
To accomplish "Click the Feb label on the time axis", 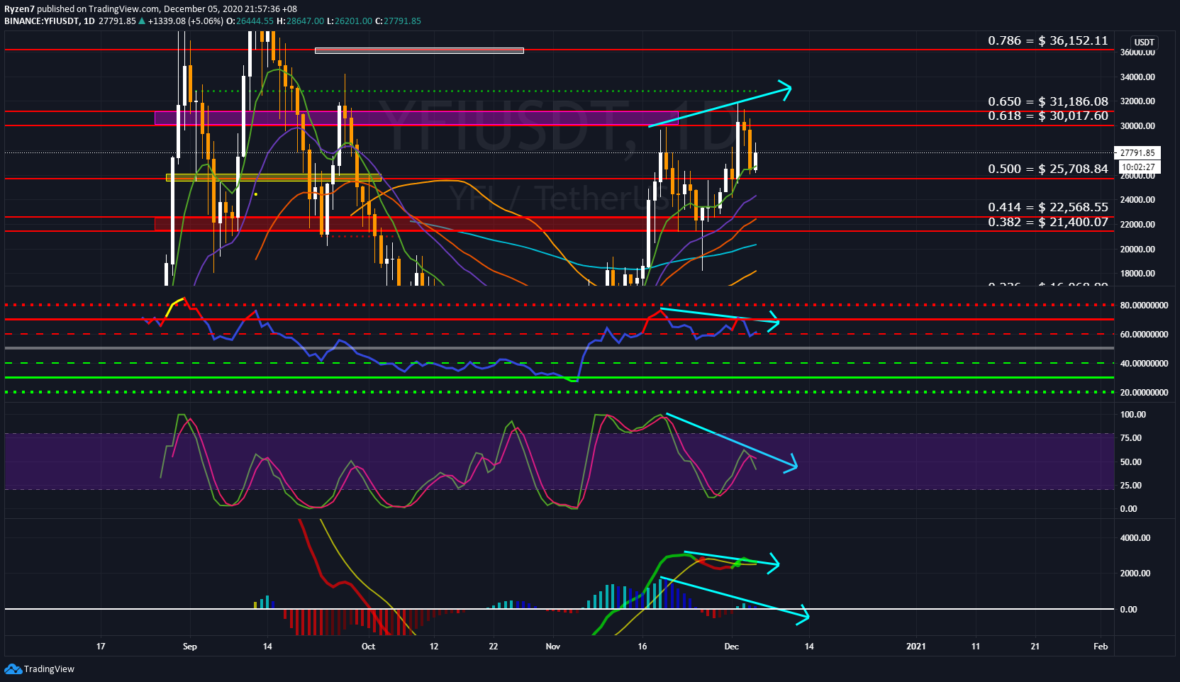I will click(1101, 646).
